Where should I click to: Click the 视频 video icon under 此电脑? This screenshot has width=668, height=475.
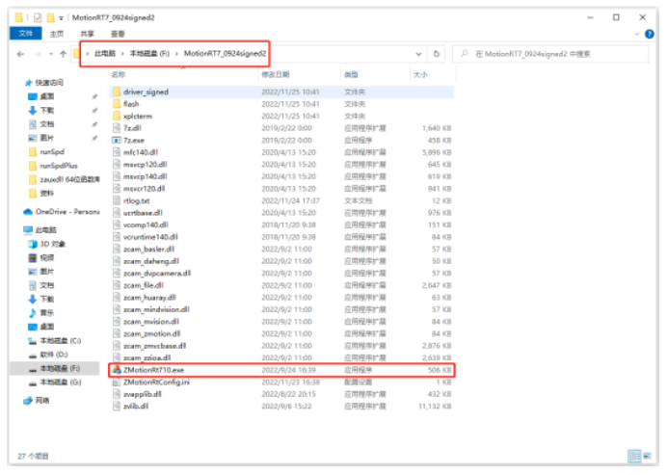(x=33, y=258)
